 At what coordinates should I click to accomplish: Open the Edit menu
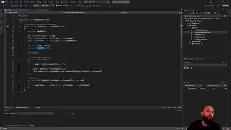click(11, 2)
